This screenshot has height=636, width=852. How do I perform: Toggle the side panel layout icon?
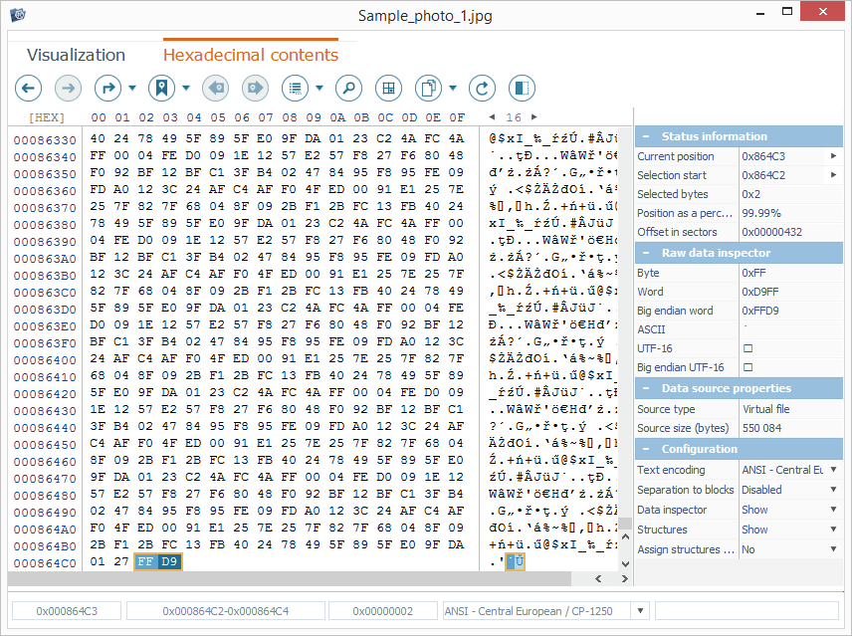tap(522, 88)
